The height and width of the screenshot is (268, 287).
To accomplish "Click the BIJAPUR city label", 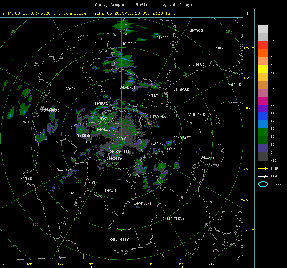I will pyautogui.click(x=129, y=44).
